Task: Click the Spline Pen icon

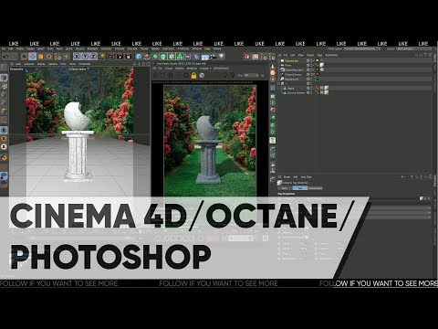Action: [x=147, y=57]
